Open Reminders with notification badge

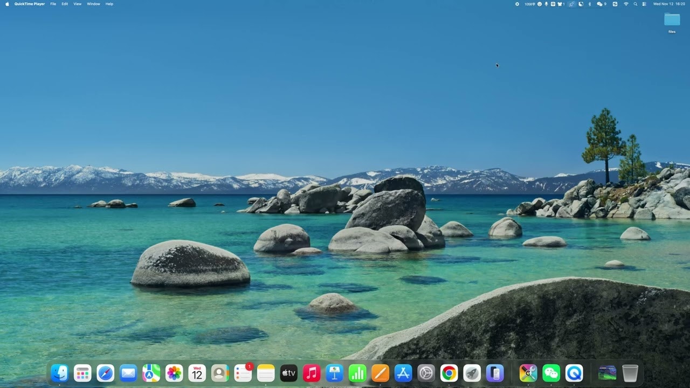(243, 373)
